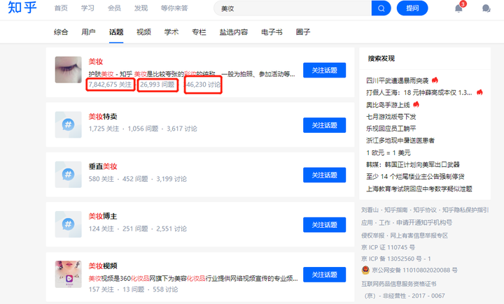Open footer link 刘看山
Screen dimensions: 504x304
pyautogui.click(x=370, y=210)
